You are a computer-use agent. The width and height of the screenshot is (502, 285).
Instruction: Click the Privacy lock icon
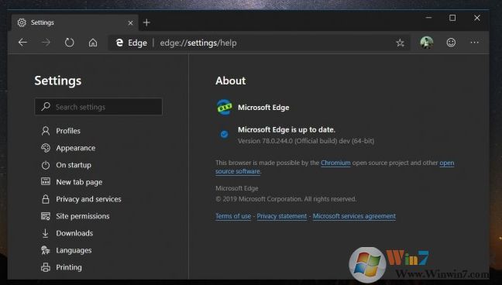click(x=46, y=199)
